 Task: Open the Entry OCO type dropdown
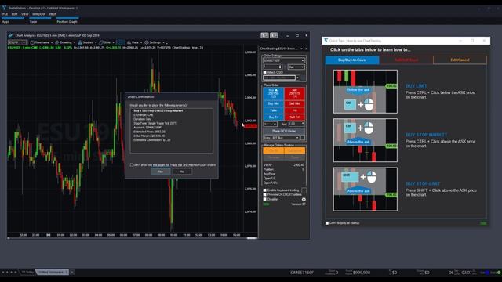tap(282, 138)
